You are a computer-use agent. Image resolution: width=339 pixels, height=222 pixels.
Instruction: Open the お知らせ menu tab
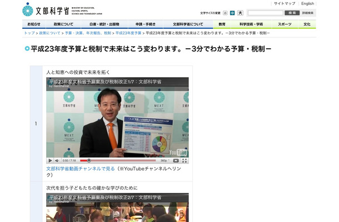[x=34, y=24]
